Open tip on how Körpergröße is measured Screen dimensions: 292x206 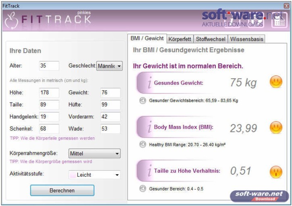pyautogui.click(x=51, y=162)
